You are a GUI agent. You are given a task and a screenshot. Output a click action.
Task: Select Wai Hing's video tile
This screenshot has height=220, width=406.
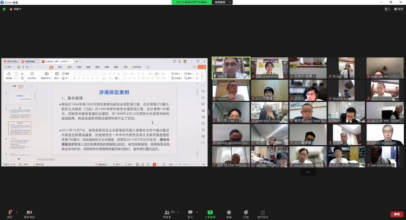tap(231, 90)
